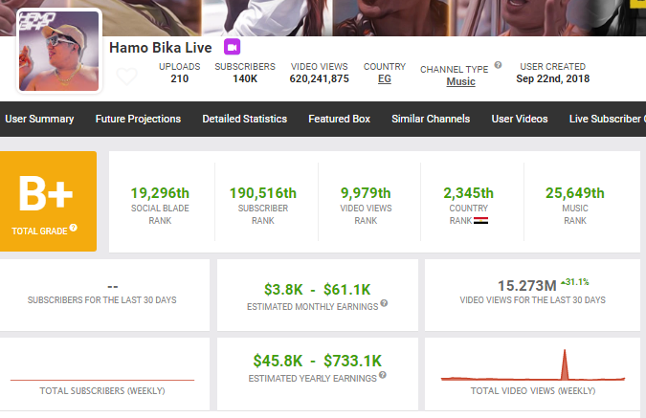Click the Egypt flag by Country Rank
Viewport: 646px width, 418px height.
[480, 220]
